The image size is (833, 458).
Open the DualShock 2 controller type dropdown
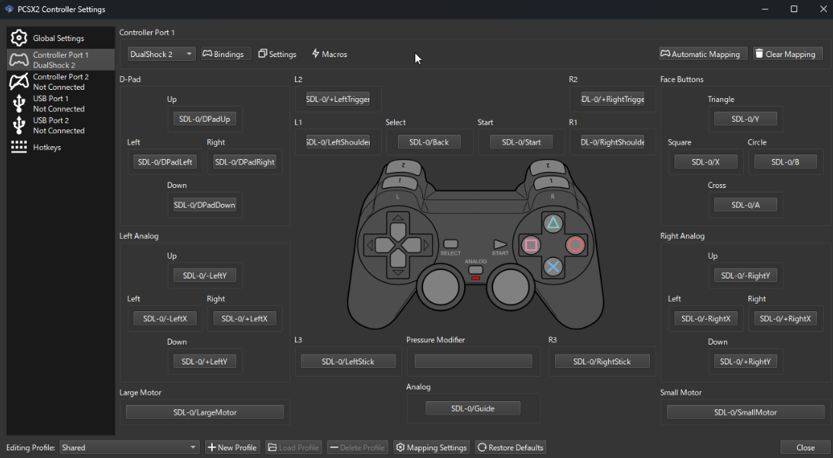click(161, 53)
